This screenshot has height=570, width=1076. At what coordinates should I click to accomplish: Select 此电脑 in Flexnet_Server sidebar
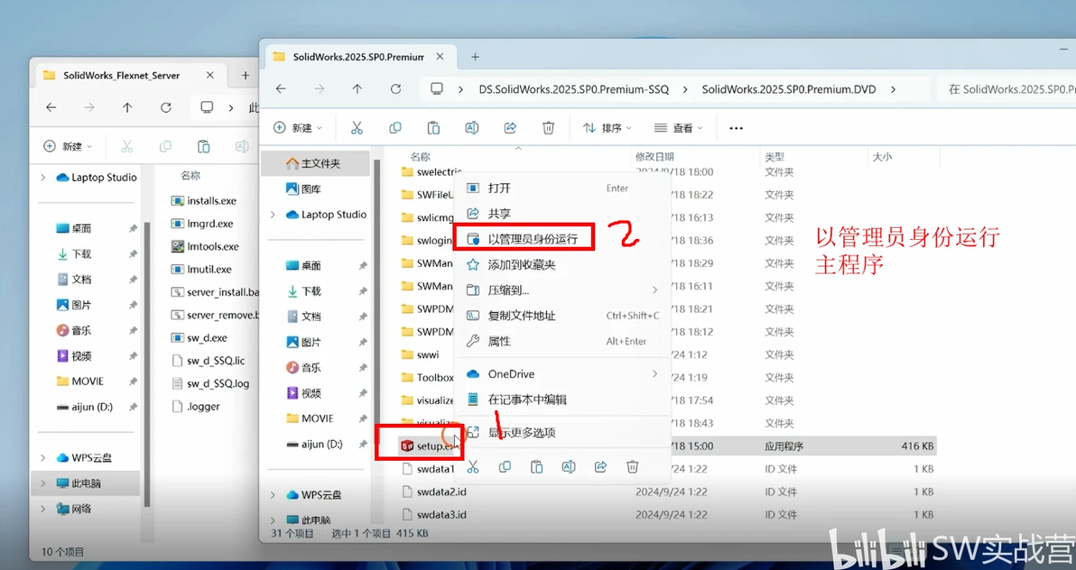coord(86,483)
